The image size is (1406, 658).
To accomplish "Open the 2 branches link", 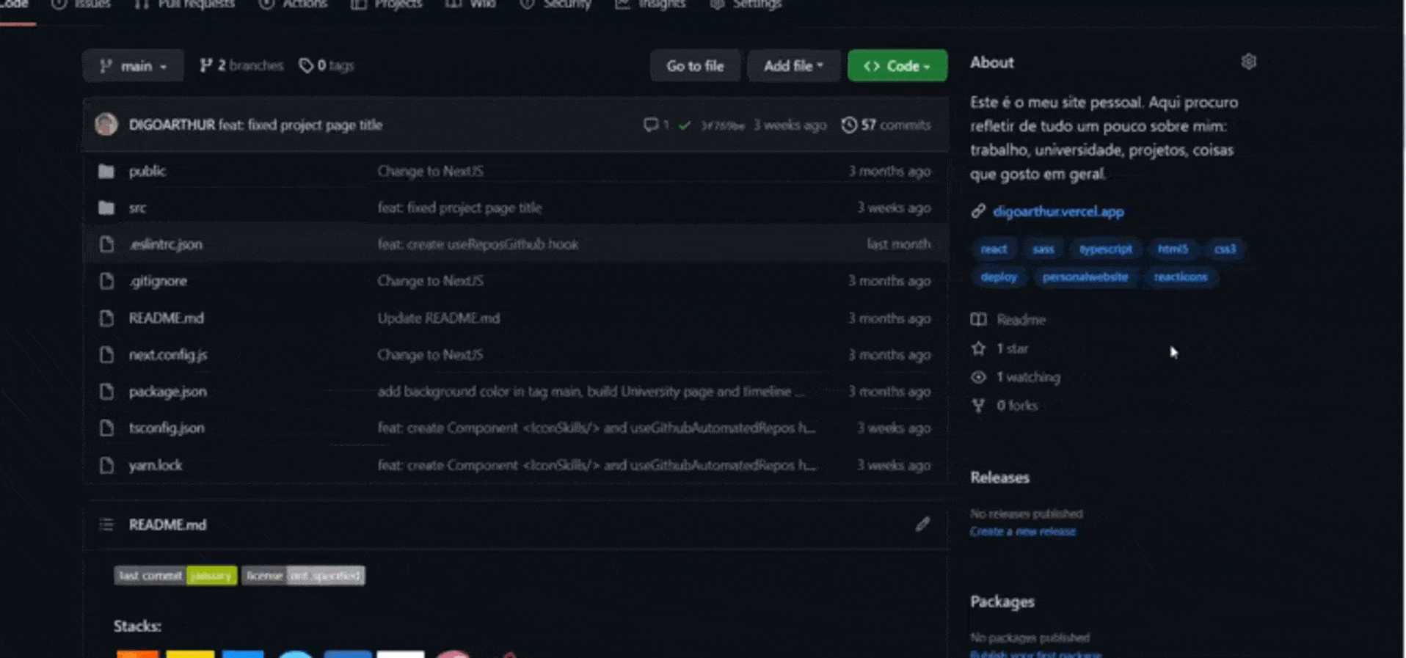I will point(241,65).
